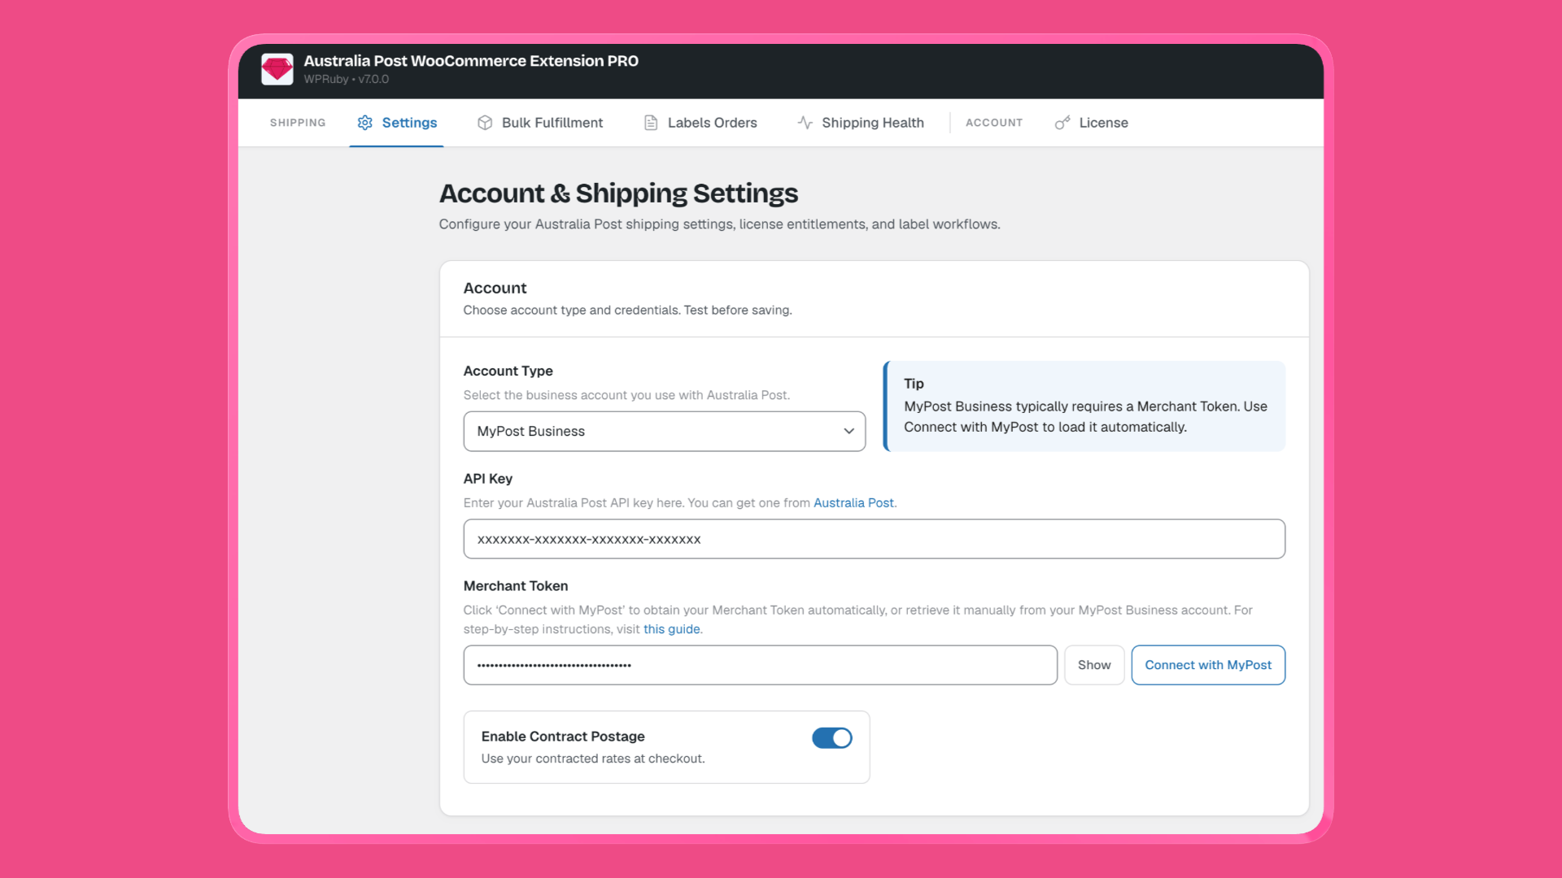Toggle Enable Contract Postage switch

832,737
